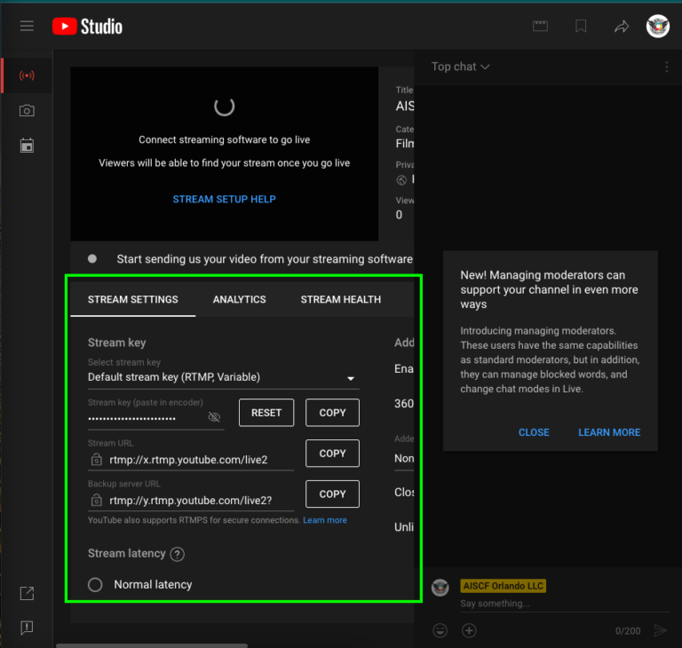Click the pop-out external link sidebar icon
The width and height of the screenshot is (682, 648).
27,593
